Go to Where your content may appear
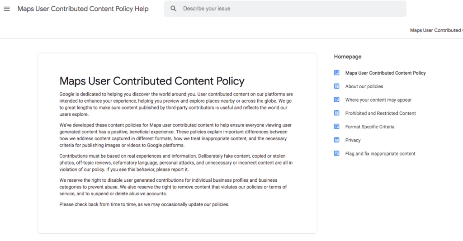This screenshot has height=241, width=463. click(x=378, y=100)
